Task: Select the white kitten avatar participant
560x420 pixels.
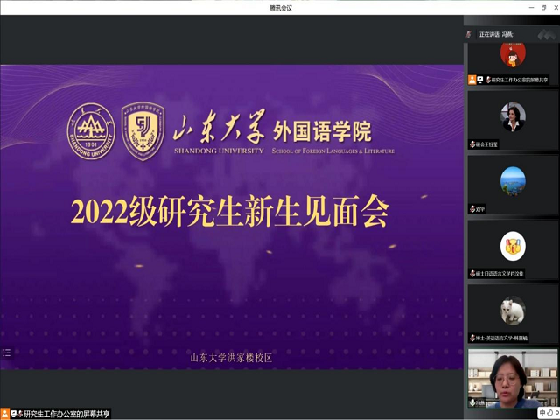Action: (x=513, y=311)
